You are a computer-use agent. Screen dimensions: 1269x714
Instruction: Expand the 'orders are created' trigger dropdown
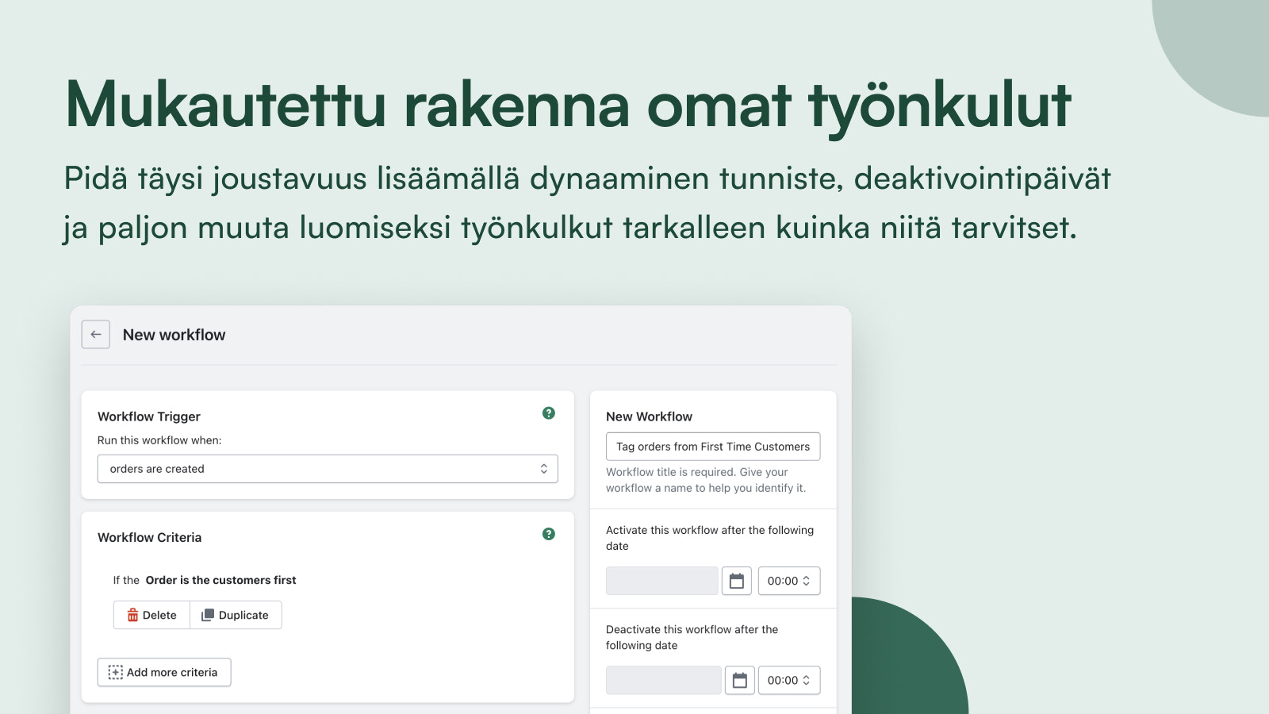pyautogui.click(x=328, y=469)
